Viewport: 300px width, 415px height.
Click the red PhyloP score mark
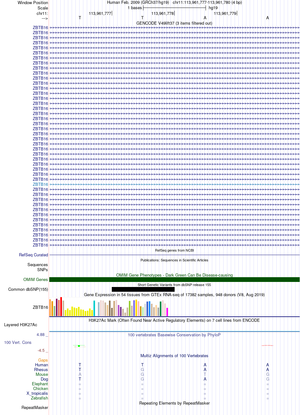tap(267, 345)
